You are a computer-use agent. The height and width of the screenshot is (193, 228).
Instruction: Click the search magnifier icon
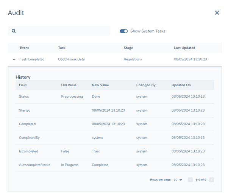[x=14, y=31]
